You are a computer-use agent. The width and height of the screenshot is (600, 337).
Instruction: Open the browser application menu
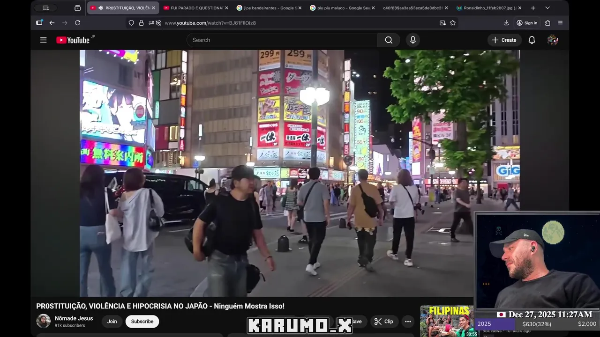click(561, 23)
